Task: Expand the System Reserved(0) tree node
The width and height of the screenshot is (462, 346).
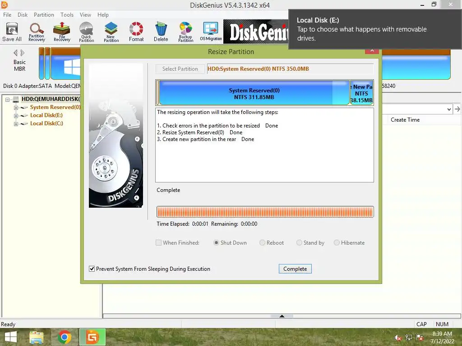Action: (16, 108)
